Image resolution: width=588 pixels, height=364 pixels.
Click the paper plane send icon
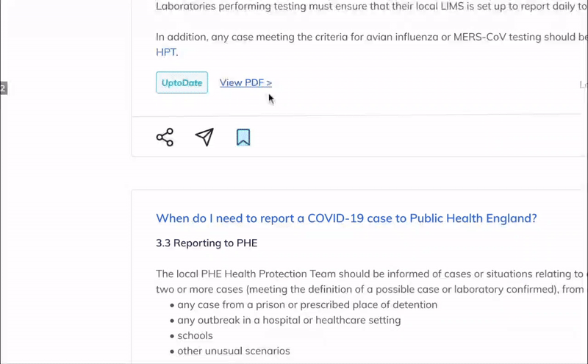pyautogui.click(x=204, y=137)
